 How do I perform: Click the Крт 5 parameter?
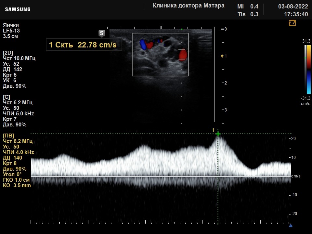(x=10, y=75)
